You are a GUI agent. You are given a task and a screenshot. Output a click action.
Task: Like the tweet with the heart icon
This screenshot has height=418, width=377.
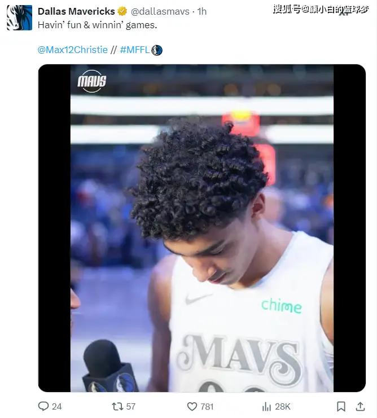click(x=192, y=406)
